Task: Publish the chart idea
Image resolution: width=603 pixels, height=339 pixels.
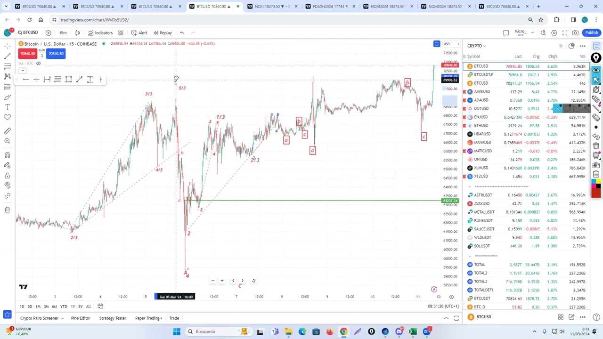Action: click(x=592, y=32)
